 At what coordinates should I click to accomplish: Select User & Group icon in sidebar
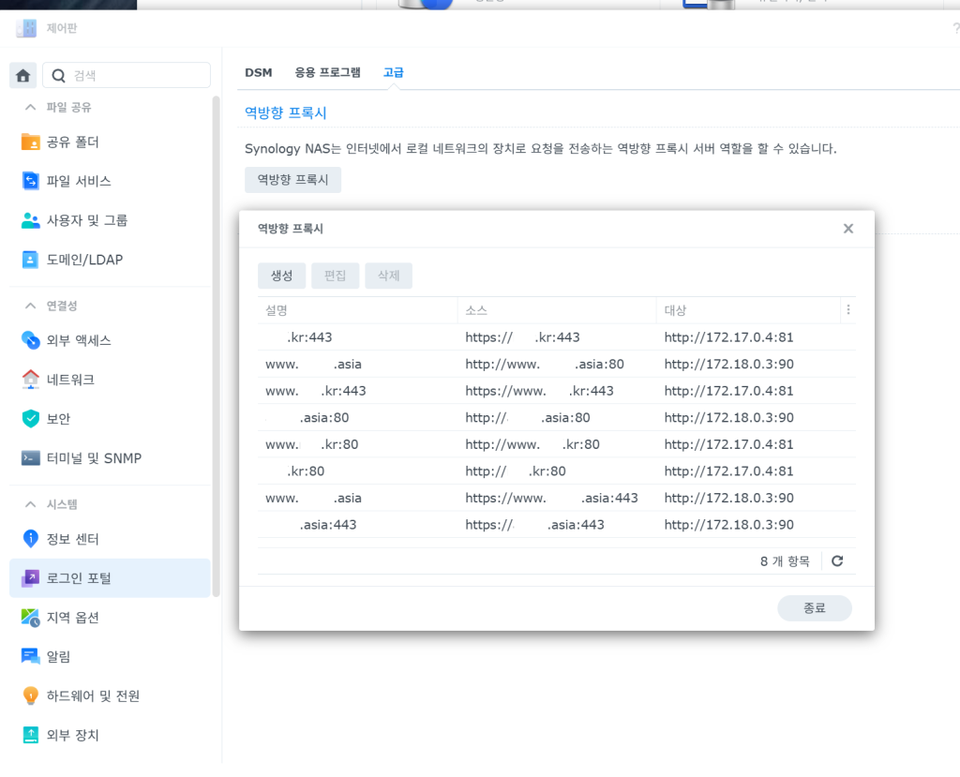[x=31, y=220]
